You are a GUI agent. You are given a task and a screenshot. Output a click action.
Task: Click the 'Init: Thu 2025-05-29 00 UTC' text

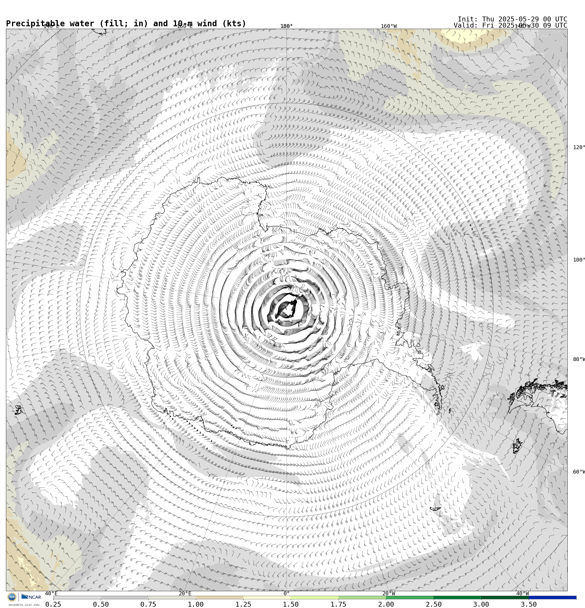pyautogui.click(x=512, y=19)
